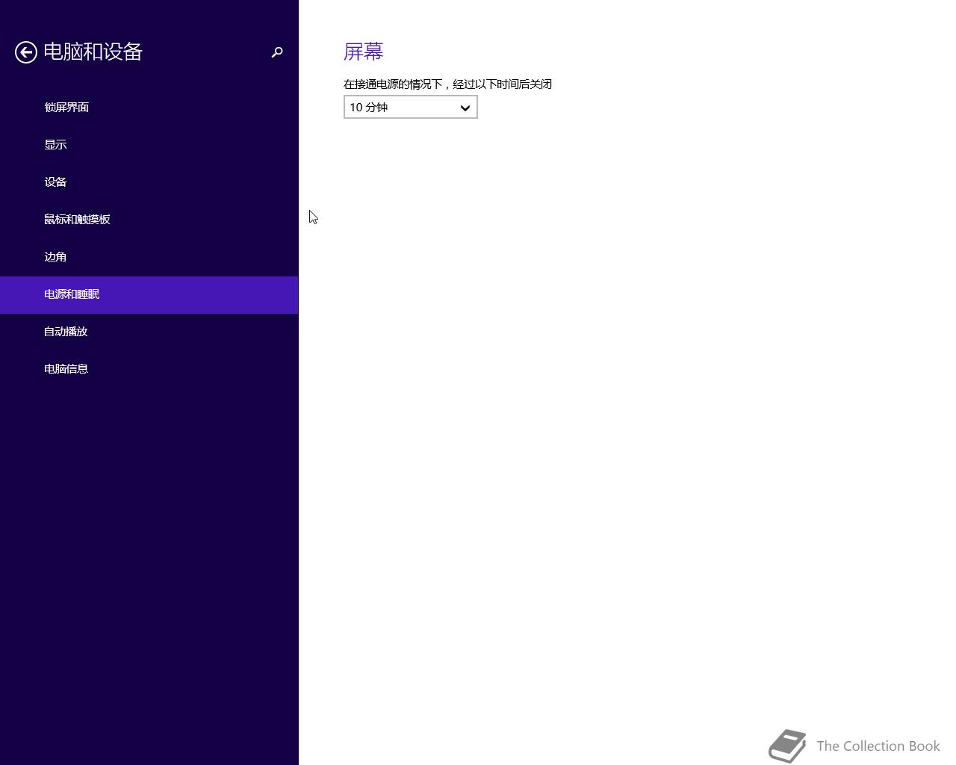Viewport: 956px width, 765px height.
Task: Select the 边角 menu item
Action: coord(149,257)
